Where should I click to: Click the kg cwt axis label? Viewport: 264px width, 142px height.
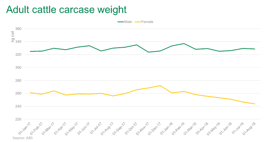click(x=12, y=36)
